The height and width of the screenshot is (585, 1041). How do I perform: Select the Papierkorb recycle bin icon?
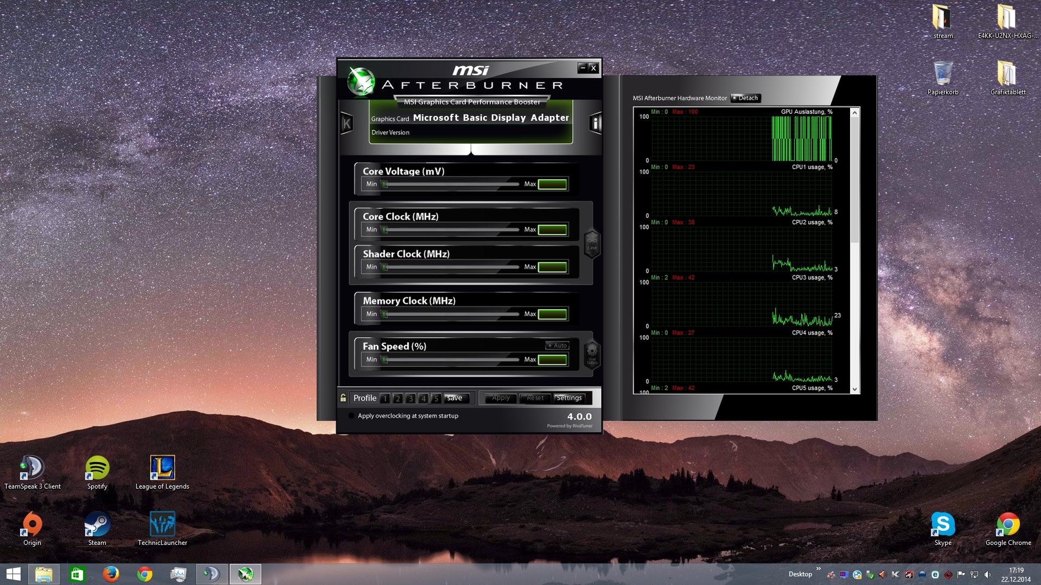(943, 78)
